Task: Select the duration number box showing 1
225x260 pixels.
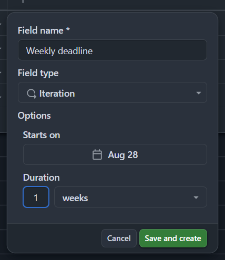Action: [36, 197]
